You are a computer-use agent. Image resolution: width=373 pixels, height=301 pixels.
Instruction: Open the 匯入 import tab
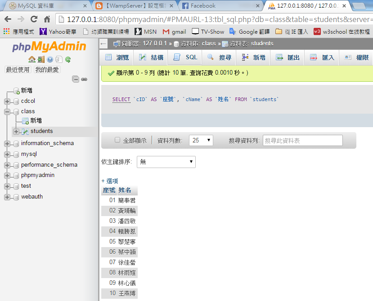click(322, 57)
